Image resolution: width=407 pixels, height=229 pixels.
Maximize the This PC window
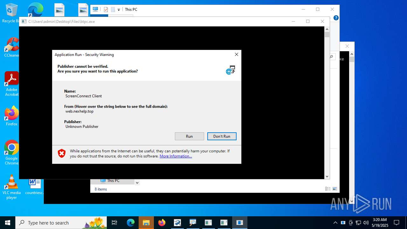pos(317,10)
